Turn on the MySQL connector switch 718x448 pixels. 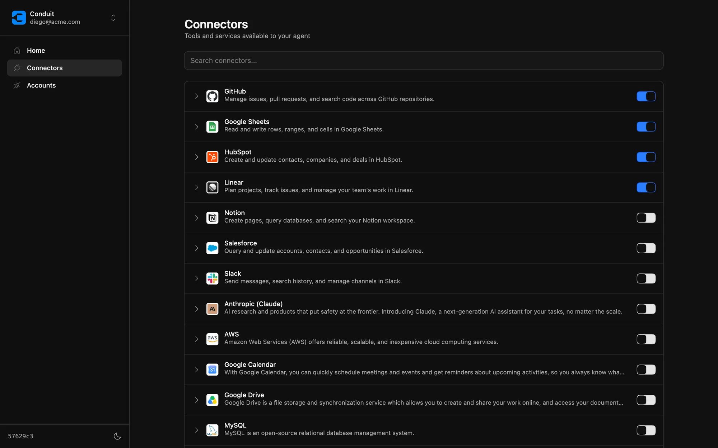pos(646,430)
